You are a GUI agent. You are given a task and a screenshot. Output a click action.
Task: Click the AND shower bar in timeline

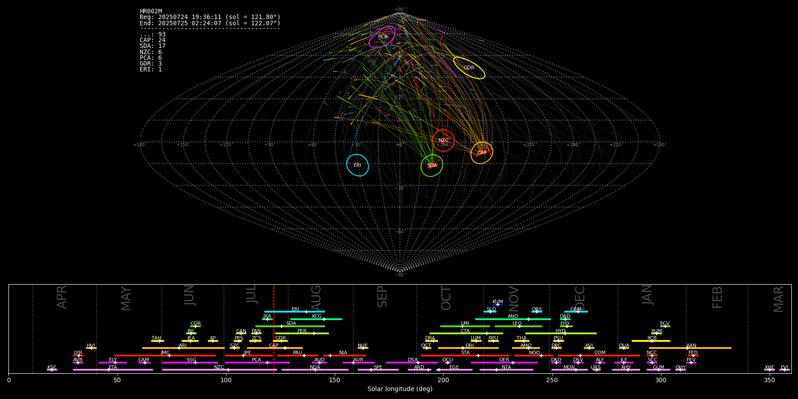coord(513,319)
